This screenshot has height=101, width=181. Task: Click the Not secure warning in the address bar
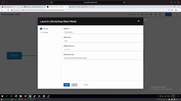pyautogui.click(x=16, y=10)
